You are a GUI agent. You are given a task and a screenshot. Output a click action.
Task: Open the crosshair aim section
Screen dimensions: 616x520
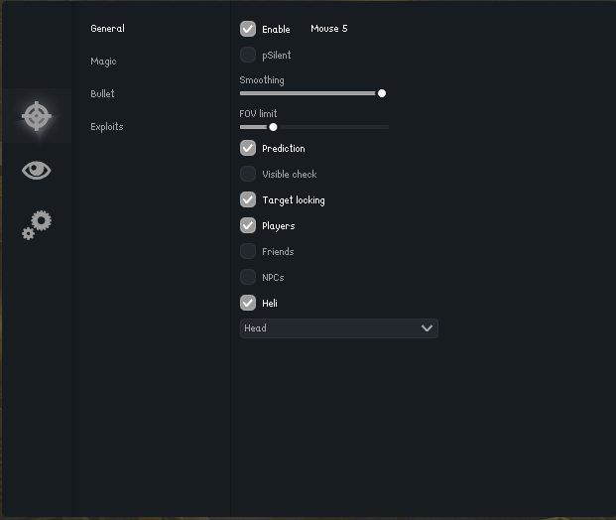(37, 116)
